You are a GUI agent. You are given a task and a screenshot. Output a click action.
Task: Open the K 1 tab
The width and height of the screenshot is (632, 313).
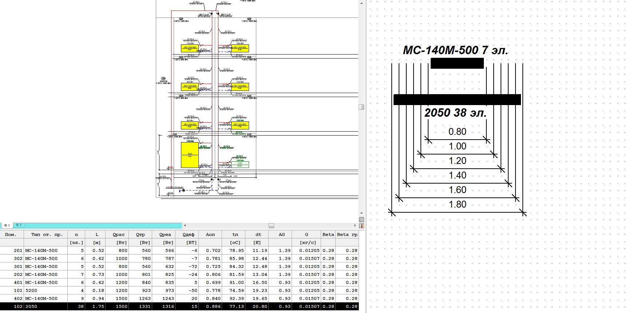point(19,225)
